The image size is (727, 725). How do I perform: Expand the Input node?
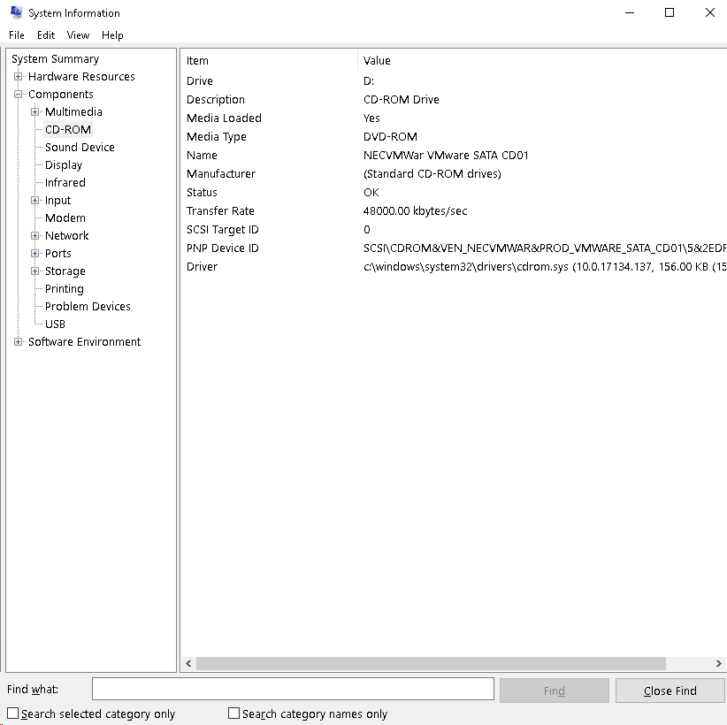click(x=34, y=200)
